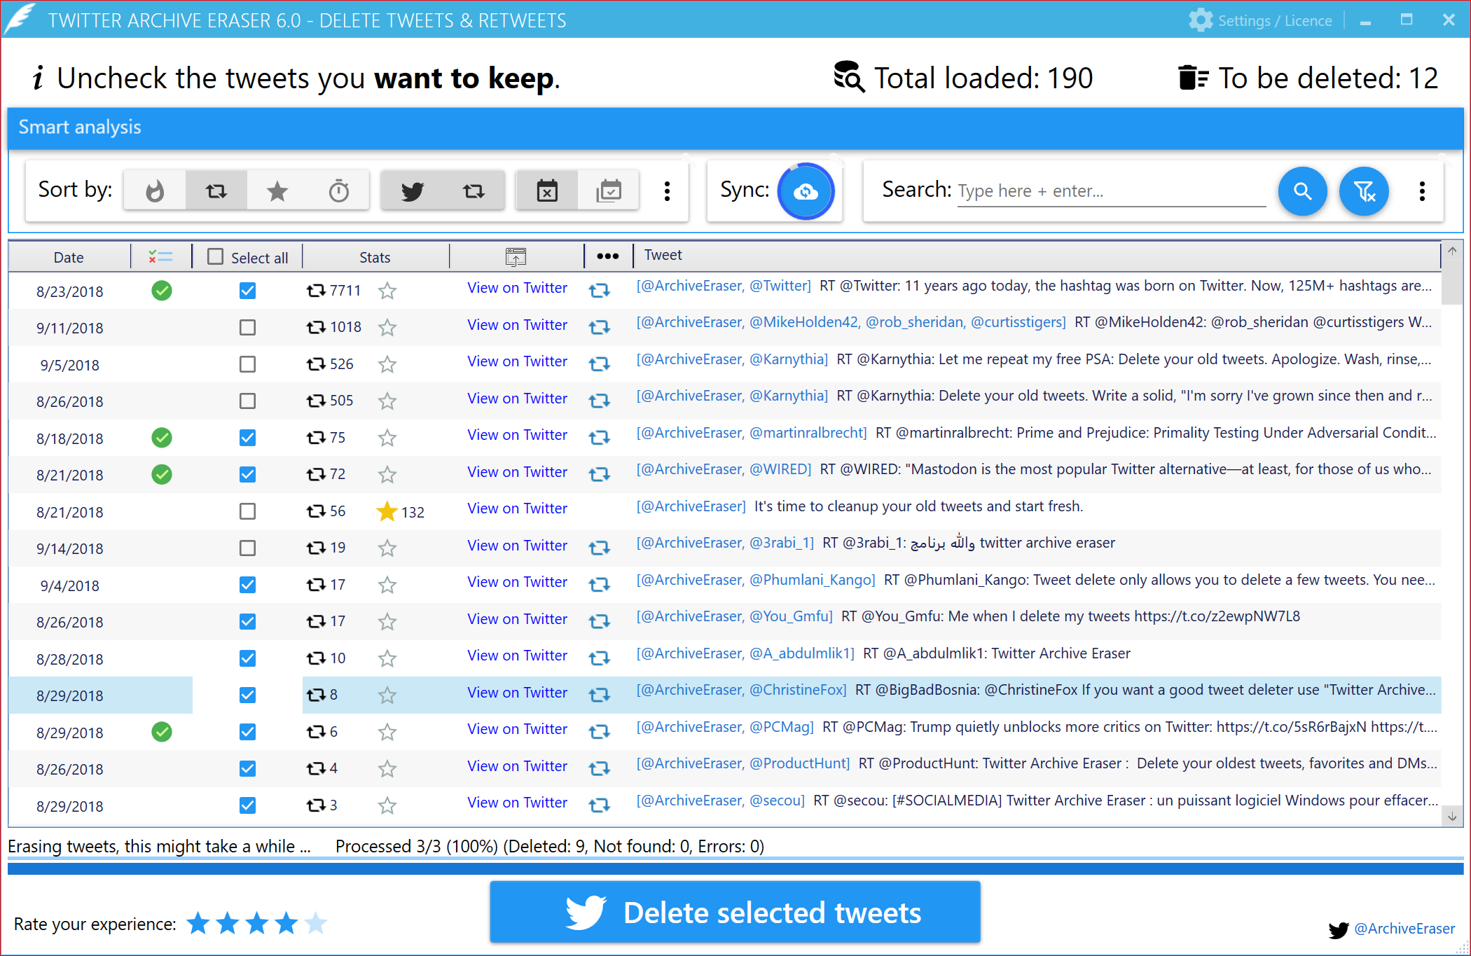Viewport: 1471px width, 956px height.
Task: Click the calendar with X icon
Action: point(547,190)
